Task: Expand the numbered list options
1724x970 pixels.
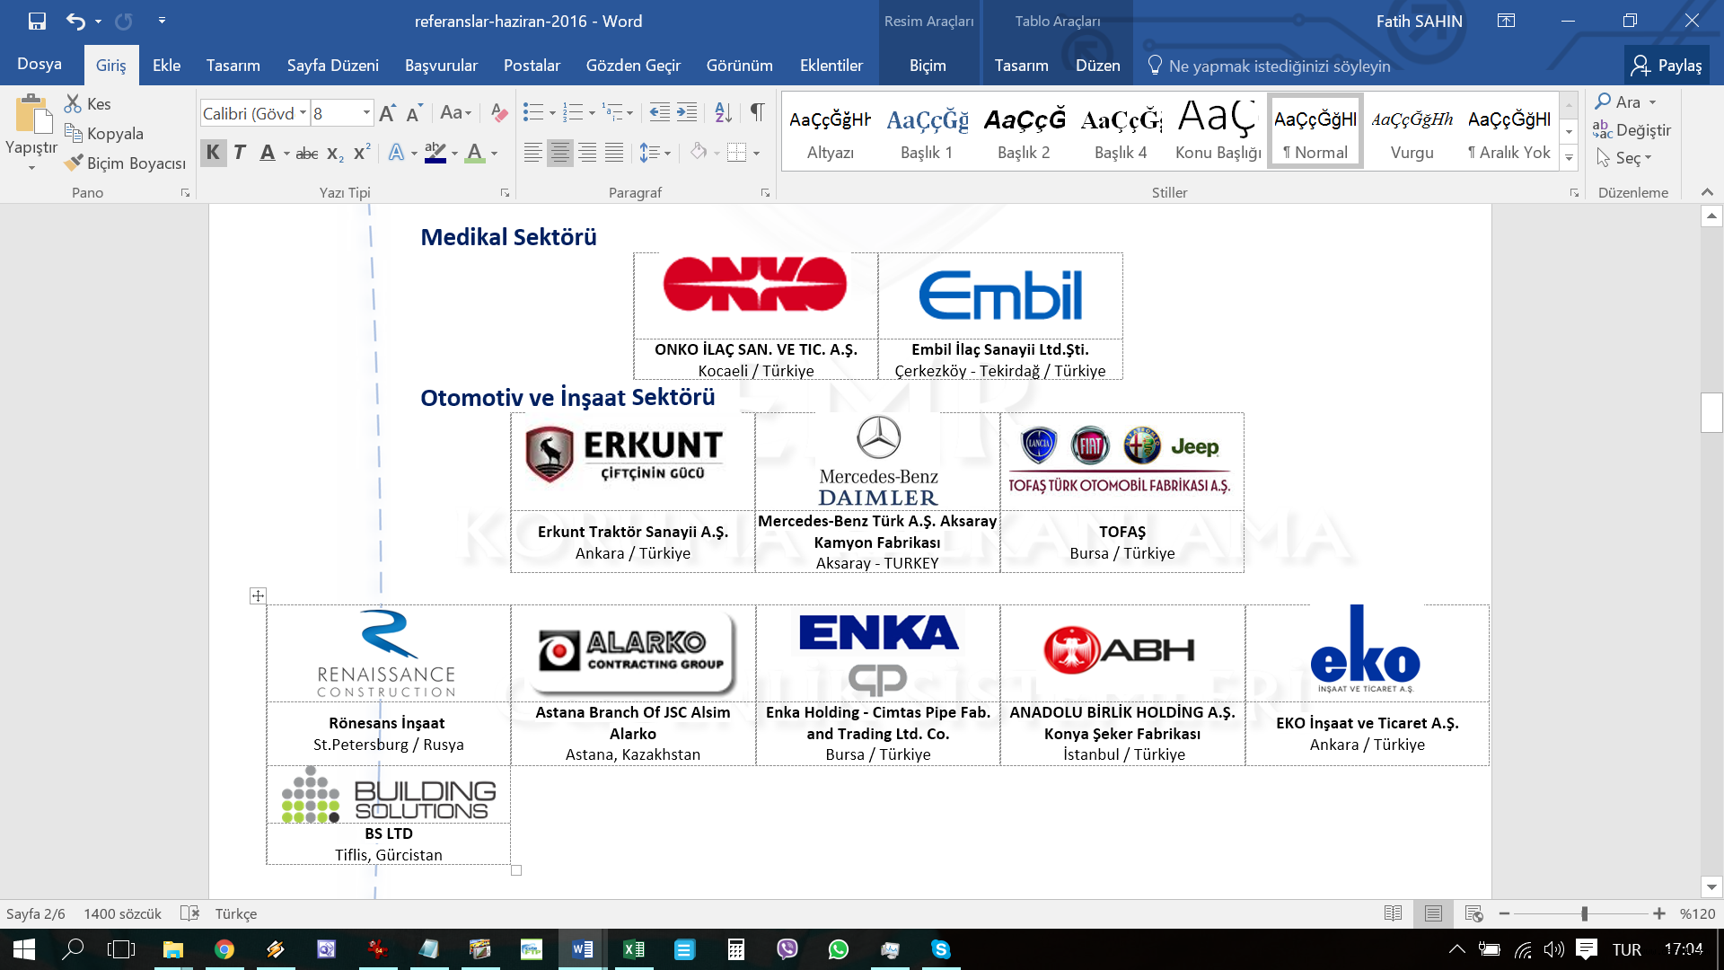Action: tap(592, 113)
